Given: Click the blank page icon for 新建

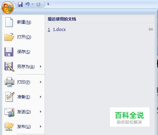Looking at the screenshot, I should coord(9,22).
